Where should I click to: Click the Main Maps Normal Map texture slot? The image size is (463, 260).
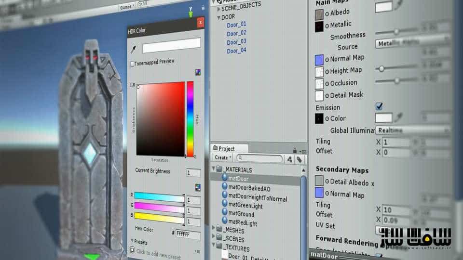(x=319, y=60)
